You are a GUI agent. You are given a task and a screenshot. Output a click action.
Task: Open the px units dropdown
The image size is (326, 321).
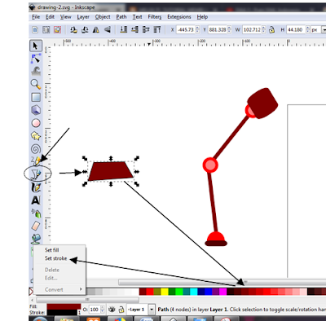pos(324,29)
